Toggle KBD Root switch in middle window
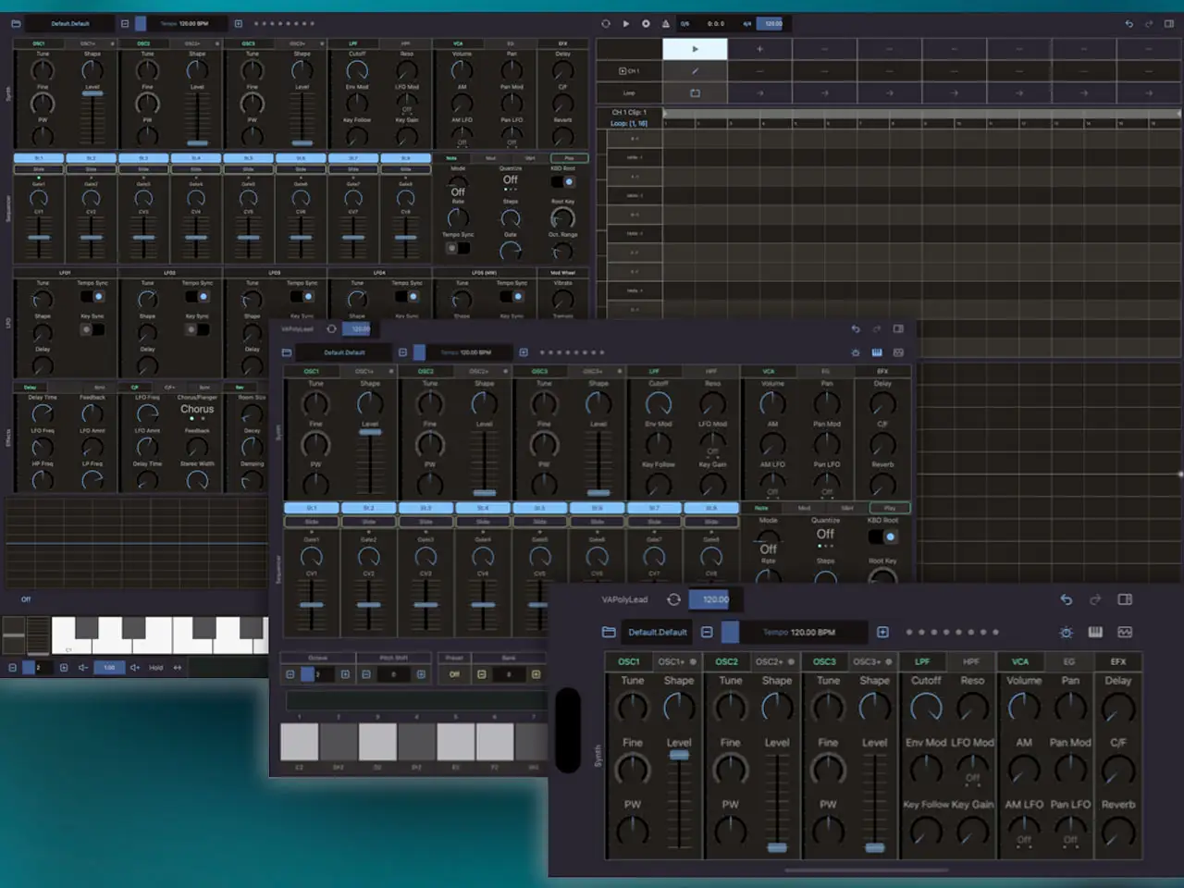 coord(882,536)
